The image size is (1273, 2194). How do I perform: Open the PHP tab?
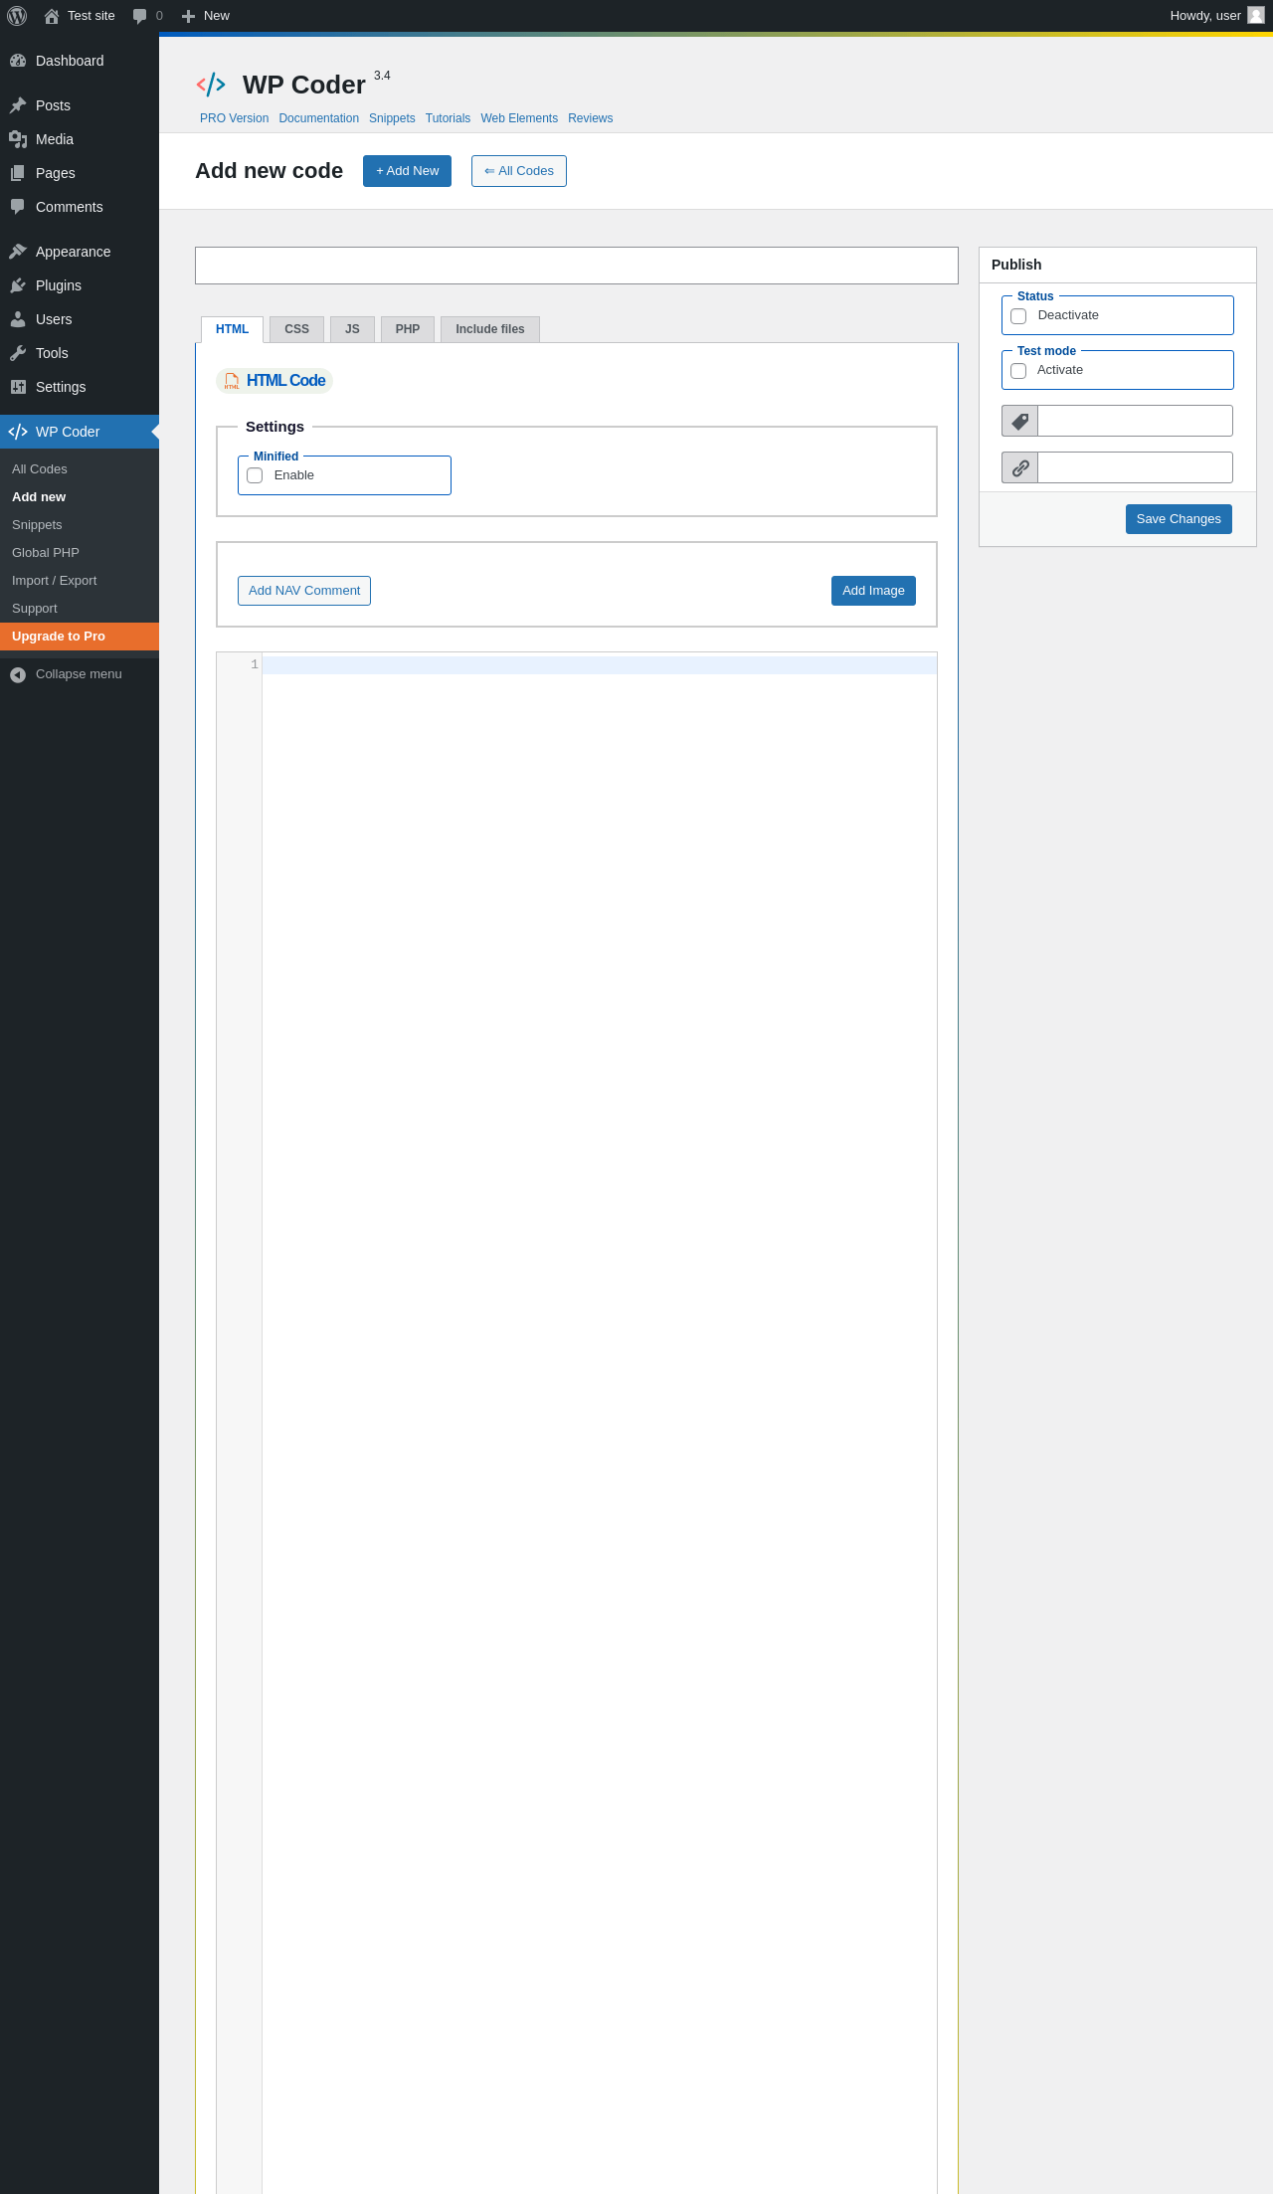click(x=408, y=329)
